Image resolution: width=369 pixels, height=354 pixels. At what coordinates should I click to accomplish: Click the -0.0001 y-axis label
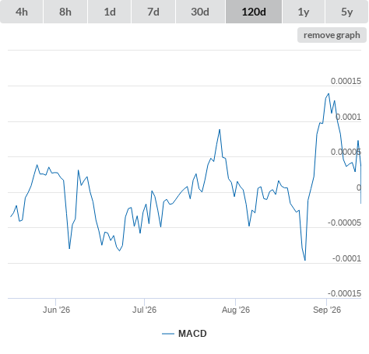(x=346, y=258)
